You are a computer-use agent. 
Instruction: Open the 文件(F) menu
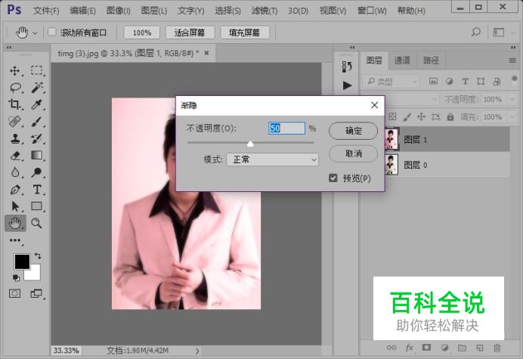click(x=46, y=11)
